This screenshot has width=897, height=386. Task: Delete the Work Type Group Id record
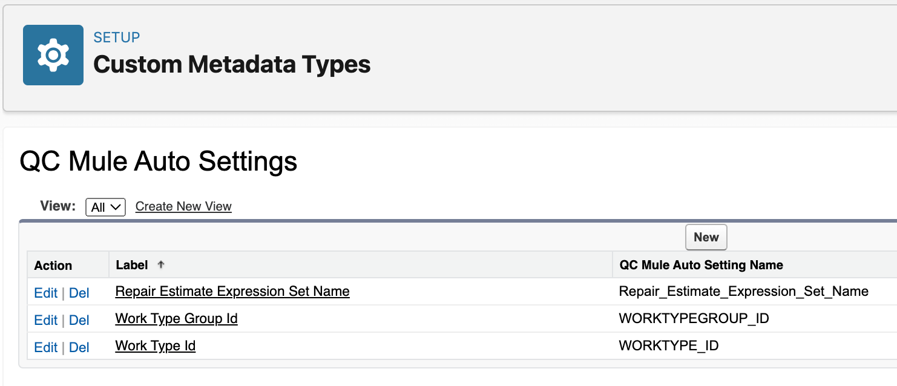tap(79, 320)
